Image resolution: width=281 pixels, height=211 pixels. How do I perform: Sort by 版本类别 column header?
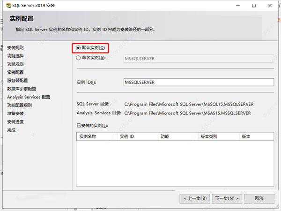[219, 136]
